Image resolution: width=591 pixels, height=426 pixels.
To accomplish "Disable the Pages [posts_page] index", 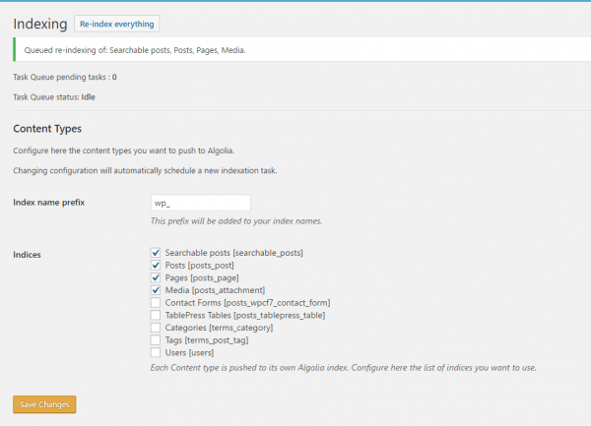I will (156, 277).
